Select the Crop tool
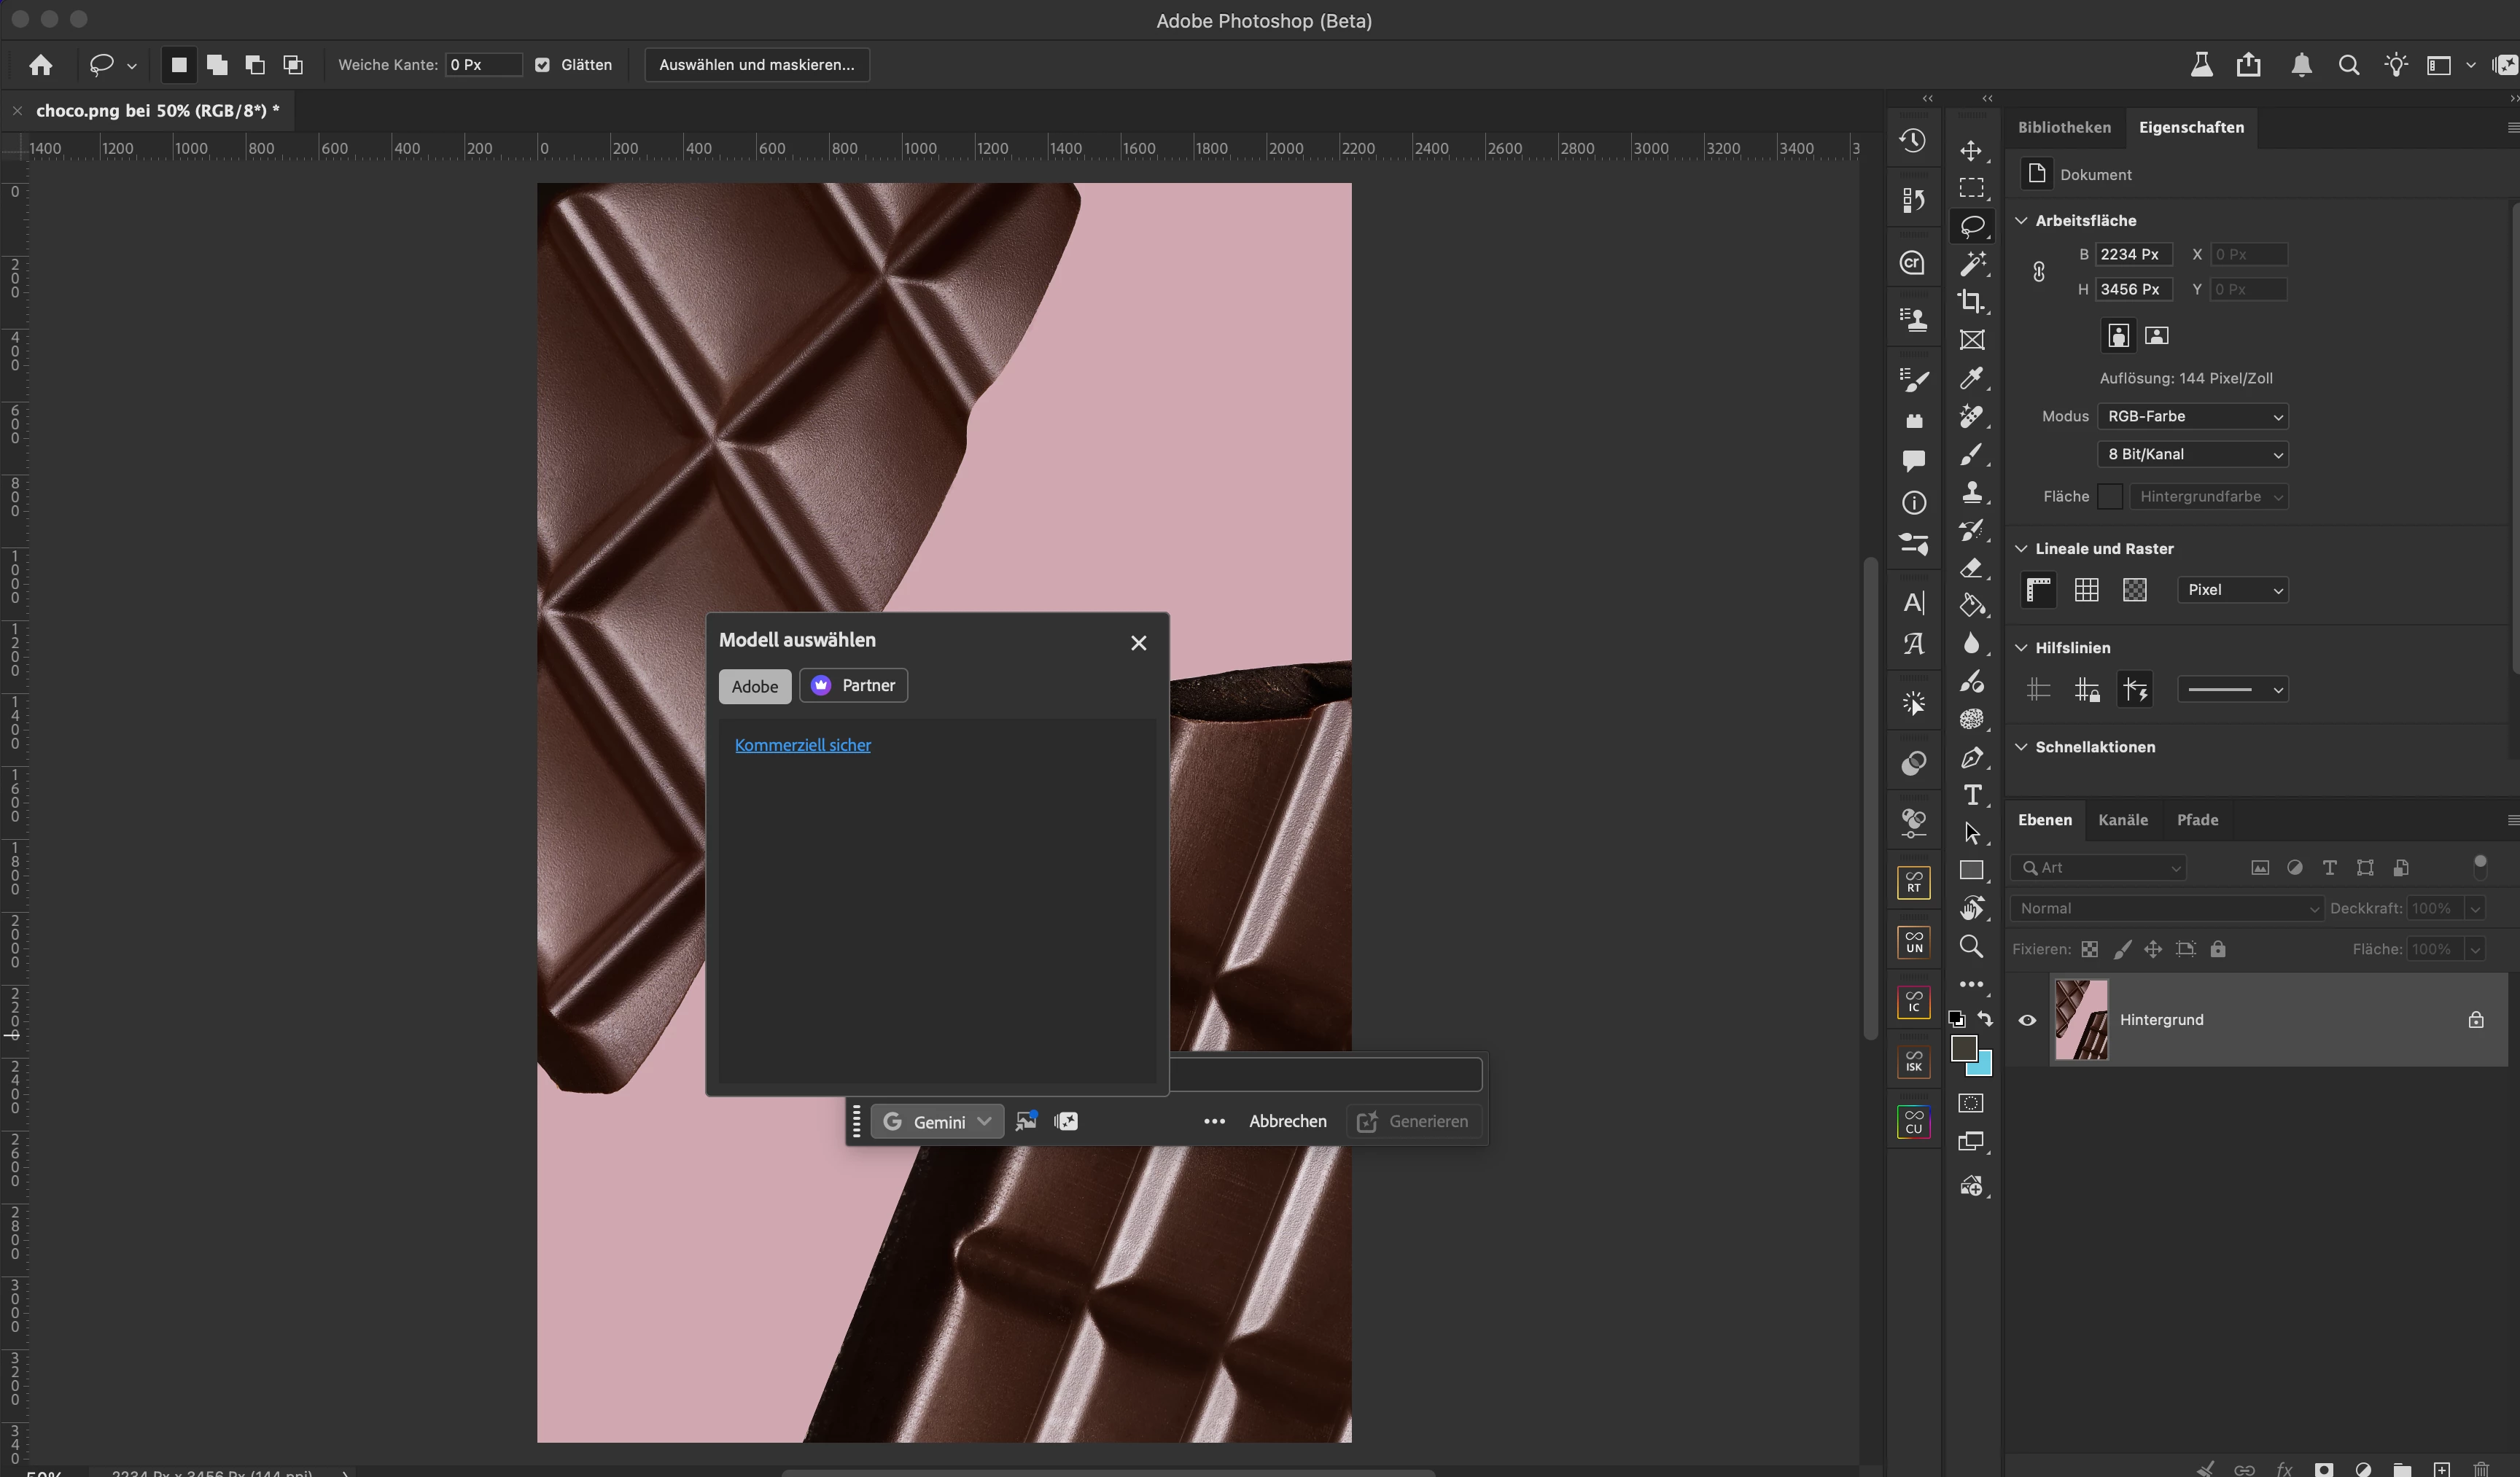Screen dimensions: 2520x1477 pyautogui.click(x=1971, y=301)
